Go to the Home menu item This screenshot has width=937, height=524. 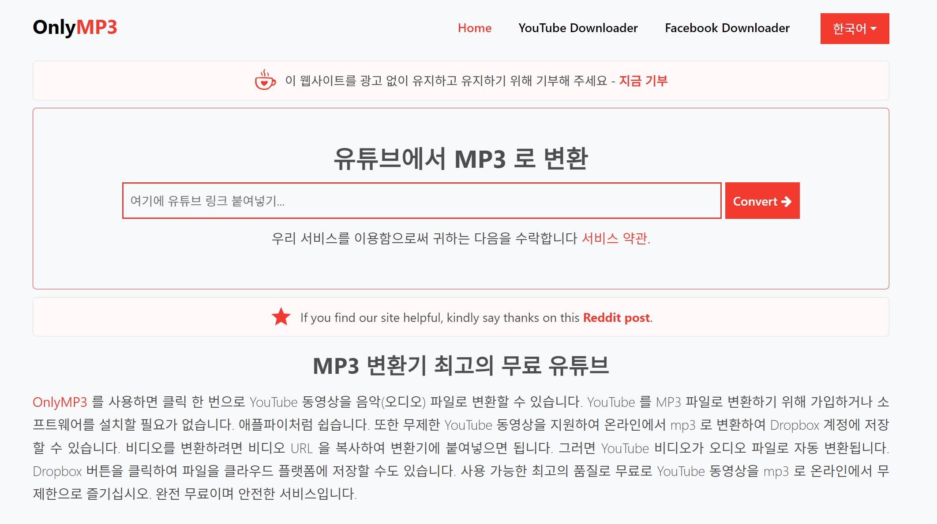point(474,28)
